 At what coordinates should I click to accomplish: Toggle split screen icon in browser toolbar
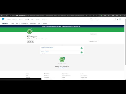[109, 15]
